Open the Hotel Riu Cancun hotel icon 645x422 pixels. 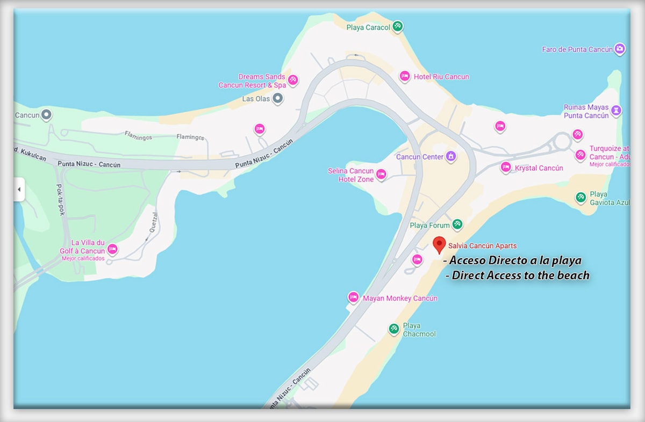coord(405,77)
